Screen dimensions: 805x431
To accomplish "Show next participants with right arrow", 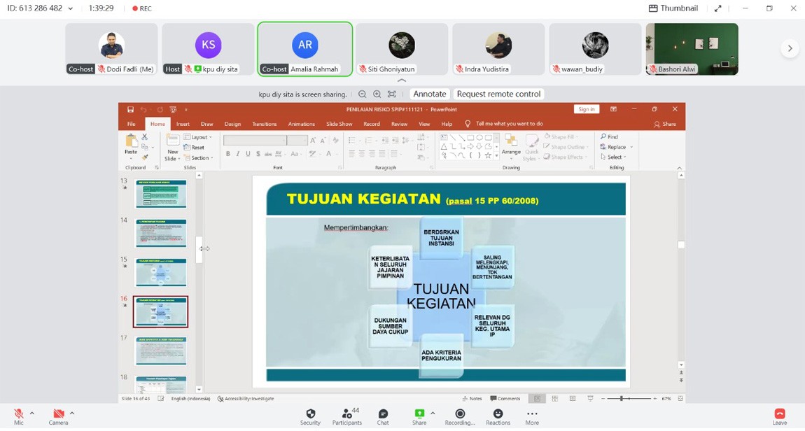I will click(x=790, y=48).
